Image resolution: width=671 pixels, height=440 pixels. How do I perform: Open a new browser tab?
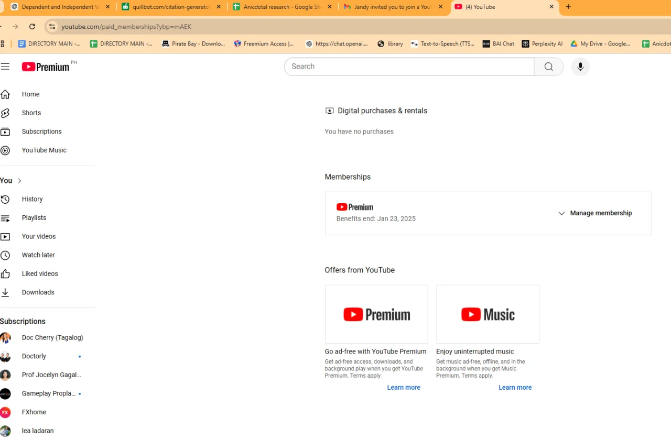[x=568, y=7]
